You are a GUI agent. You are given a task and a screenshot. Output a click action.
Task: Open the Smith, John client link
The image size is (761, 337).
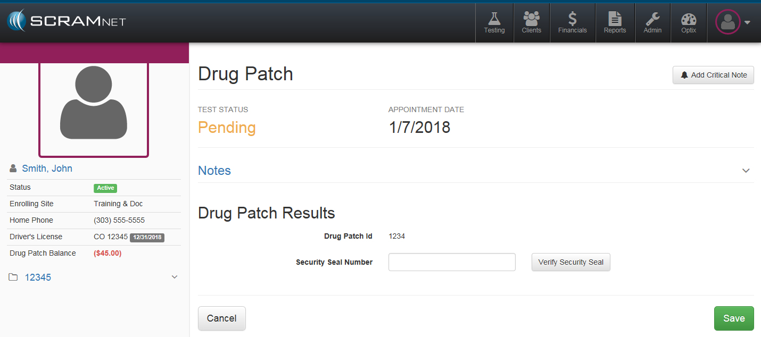point(47,168)
